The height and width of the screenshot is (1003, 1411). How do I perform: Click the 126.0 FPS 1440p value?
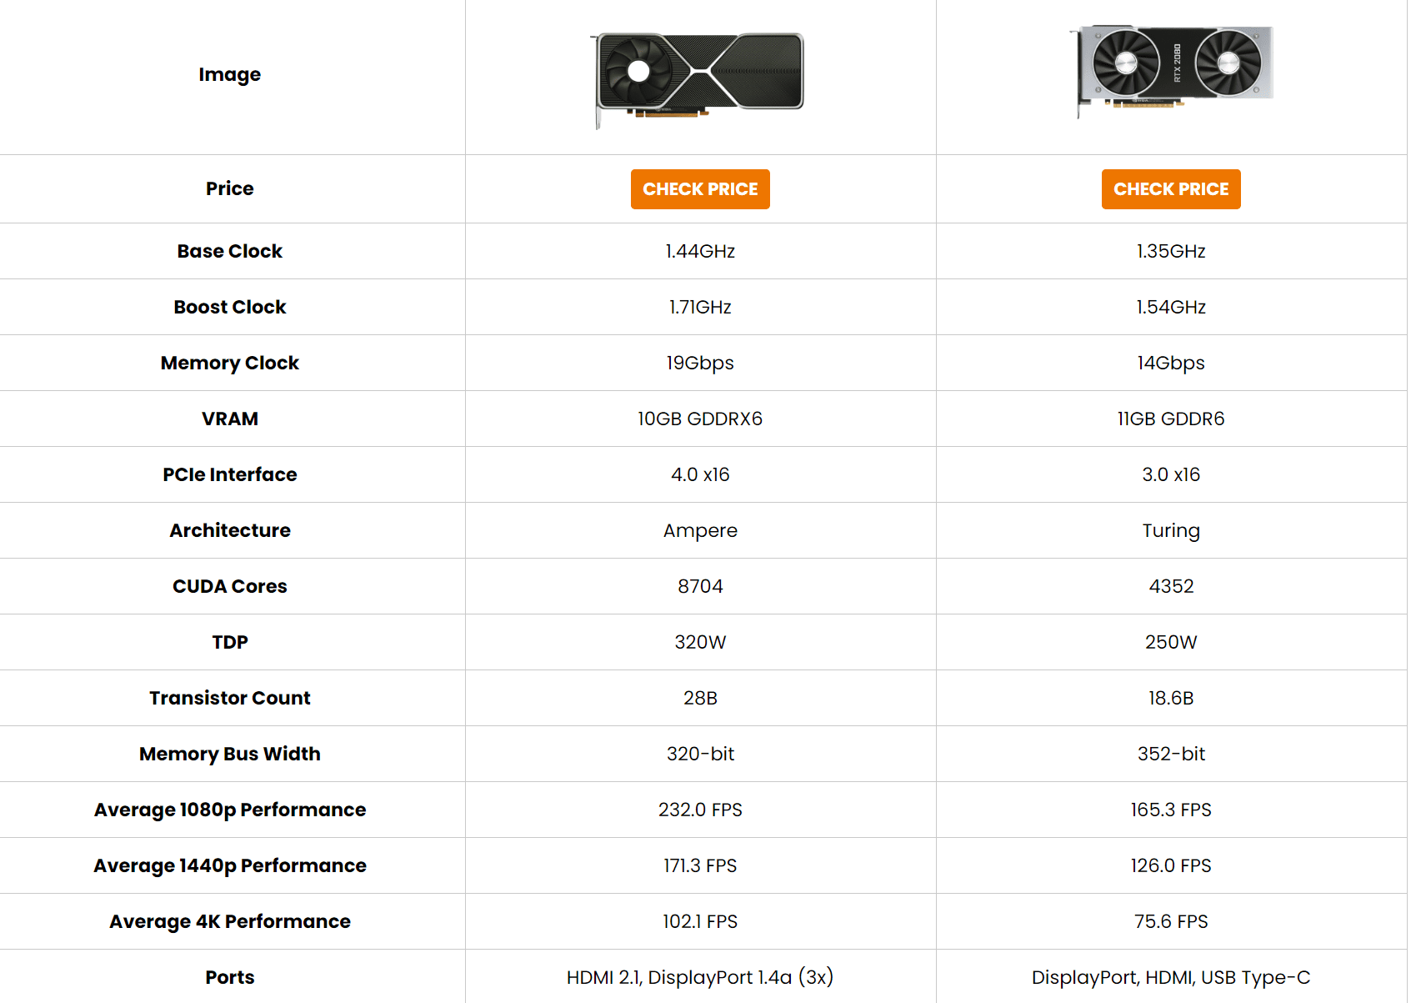pos(1171,865)
